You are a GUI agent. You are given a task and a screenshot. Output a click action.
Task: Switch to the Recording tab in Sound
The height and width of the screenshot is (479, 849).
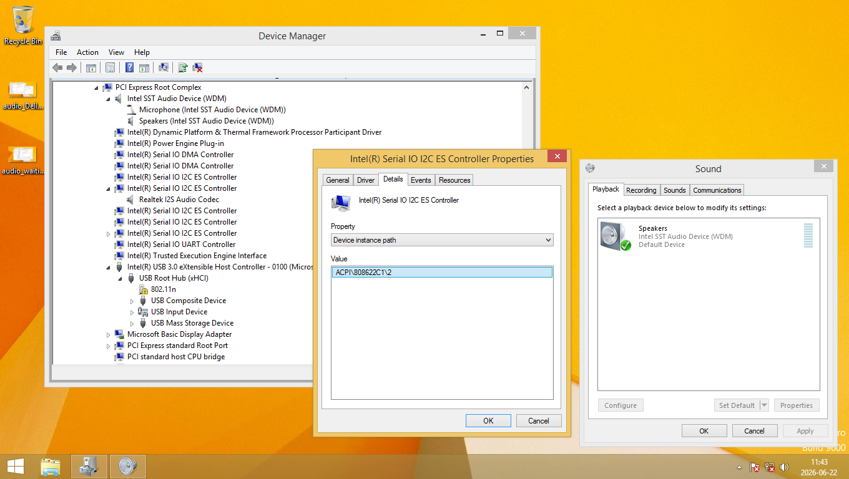[641, 190]
